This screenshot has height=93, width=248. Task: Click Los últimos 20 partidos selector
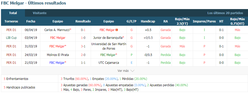(x=225, y=13)
